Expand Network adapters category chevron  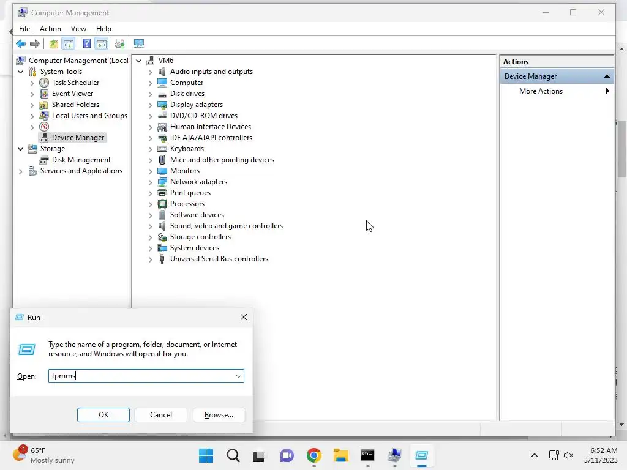click(x=150, y=182)
